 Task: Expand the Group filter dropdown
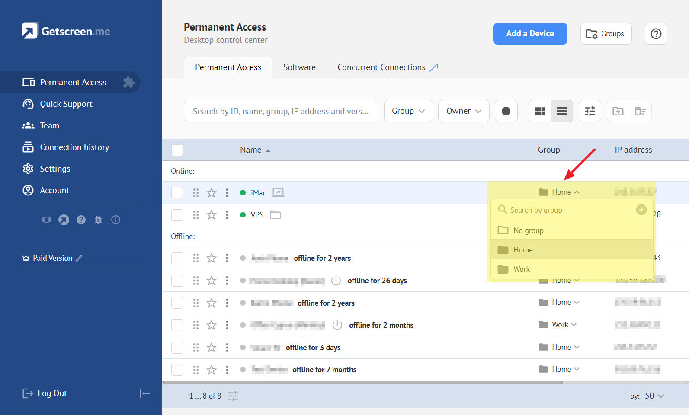point(408,111)
